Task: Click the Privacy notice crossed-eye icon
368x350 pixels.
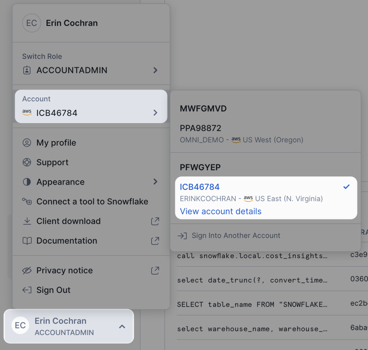Action: click(27, 271)
